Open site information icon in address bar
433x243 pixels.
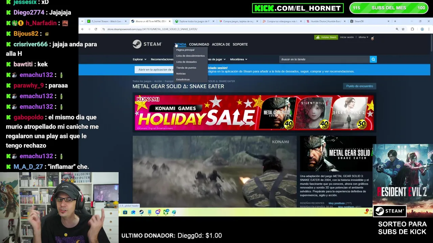[104, 29]
